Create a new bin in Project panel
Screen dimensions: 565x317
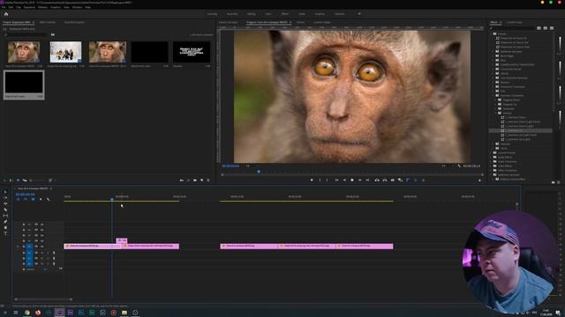tap(195, 181)
